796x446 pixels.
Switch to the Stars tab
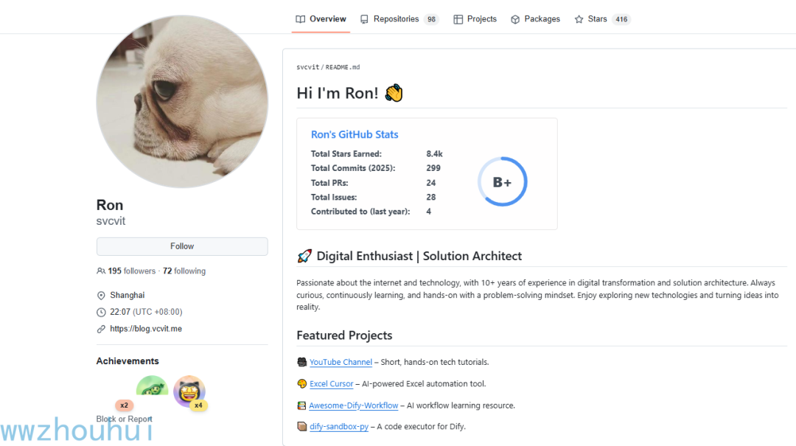pos(597,19)
